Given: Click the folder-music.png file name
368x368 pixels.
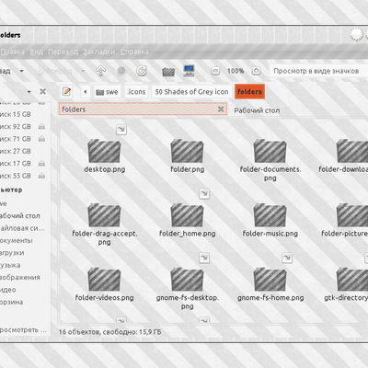Looking at the screenshot, I should 270,234.
